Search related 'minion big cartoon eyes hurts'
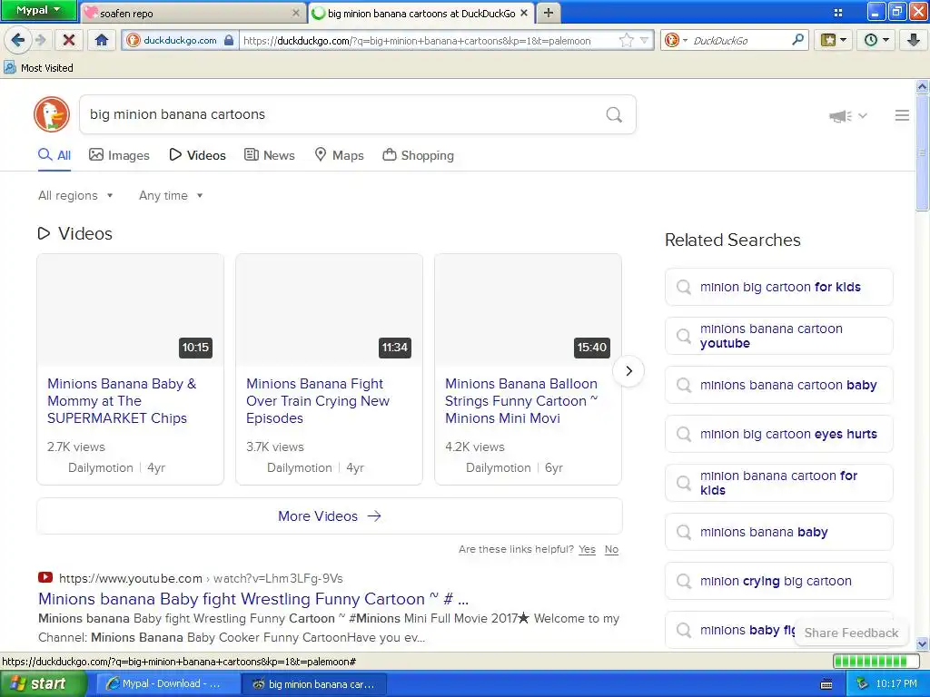This screenshot has width=930, height=697. (x=778, y=434)
